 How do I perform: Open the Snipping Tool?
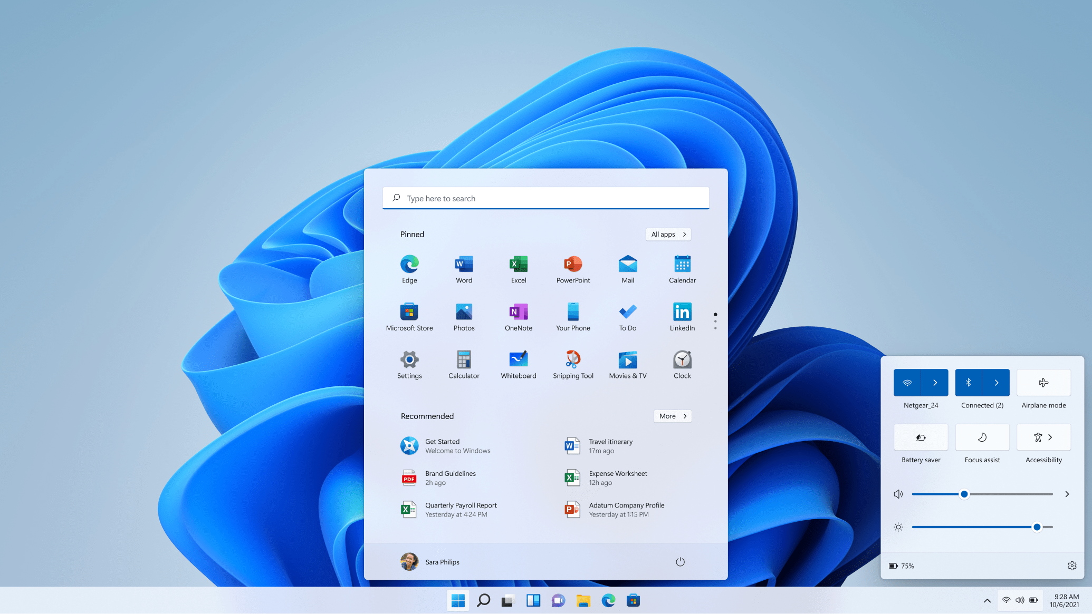pyautogui.click(x=573, y=364)
